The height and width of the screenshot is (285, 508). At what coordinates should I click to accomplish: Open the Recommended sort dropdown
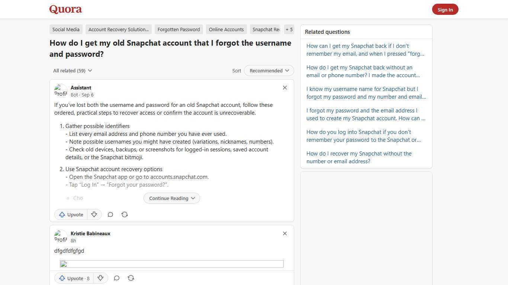pyautogui.click(x=269, y=71)
